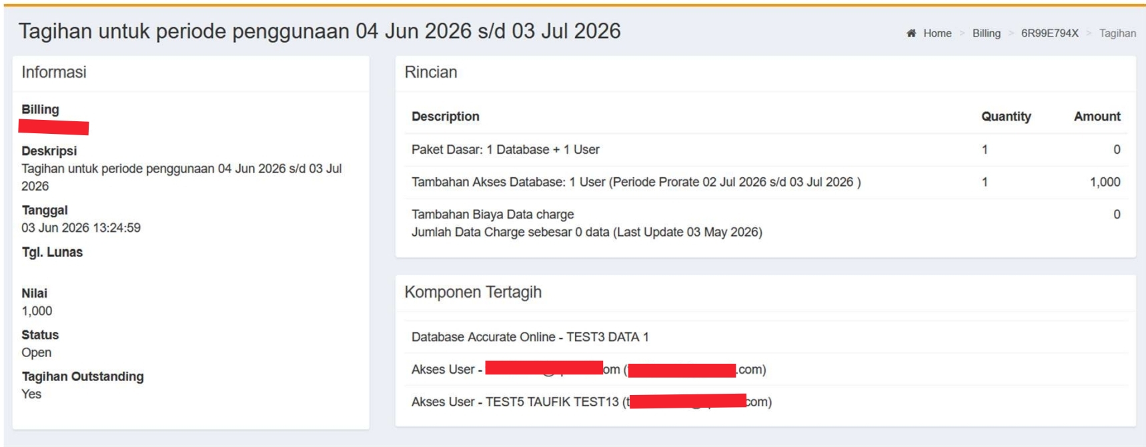Select the Tambahan Akses Database row

(636, 183)
